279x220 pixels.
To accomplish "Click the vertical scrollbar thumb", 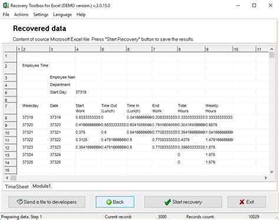I will pos(272,55).
